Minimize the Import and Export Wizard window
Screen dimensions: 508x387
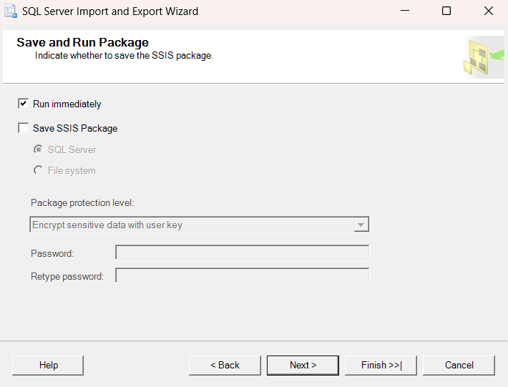click(x=405, y=11)
